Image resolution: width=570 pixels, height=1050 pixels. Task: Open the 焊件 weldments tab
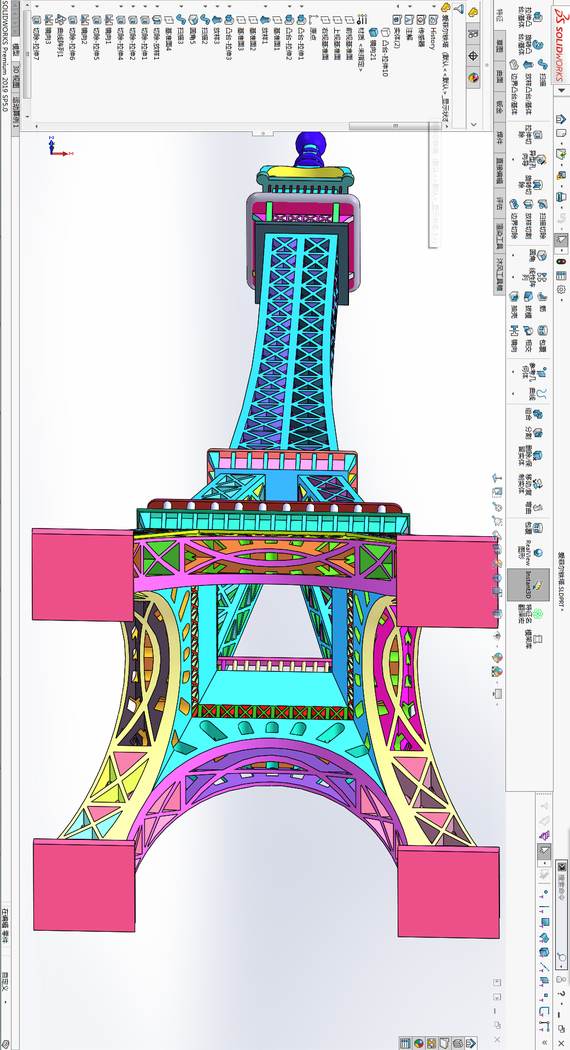coord(499,137)
